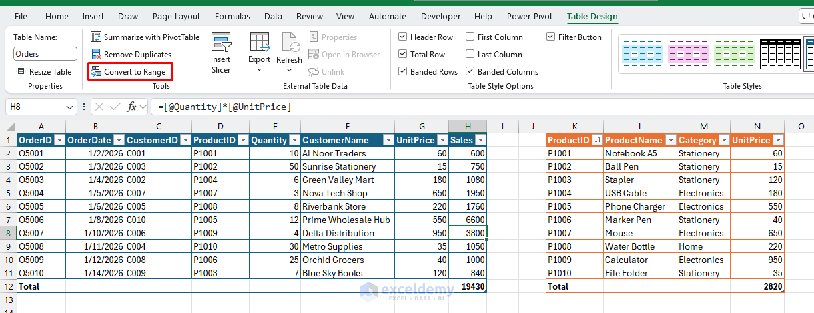The image size is (814, 313).
Task: Click Resize Table
Action: pyautogui.click(x=44, y=72)
